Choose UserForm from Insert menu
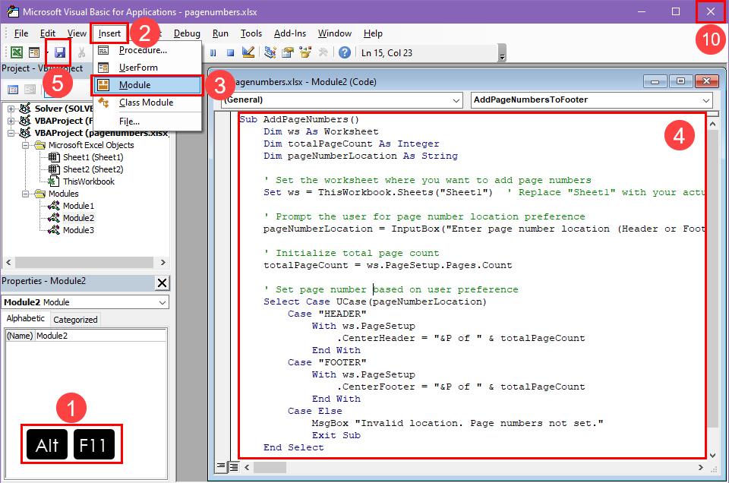Viewport: 729px width, 483px height. click(147, 68)
